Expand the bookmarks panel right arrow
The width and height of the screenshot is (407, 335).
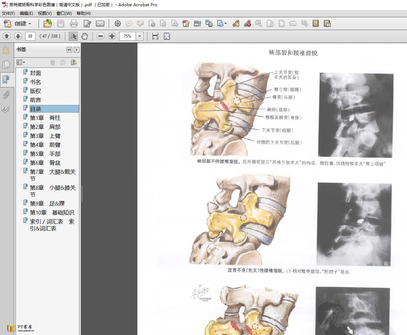click(x=76, y=50)
